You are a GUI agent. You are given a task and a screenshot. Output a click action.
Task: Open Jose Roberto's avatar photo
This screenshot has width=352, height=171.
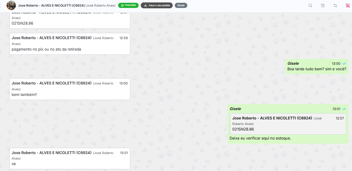point(11,5)
